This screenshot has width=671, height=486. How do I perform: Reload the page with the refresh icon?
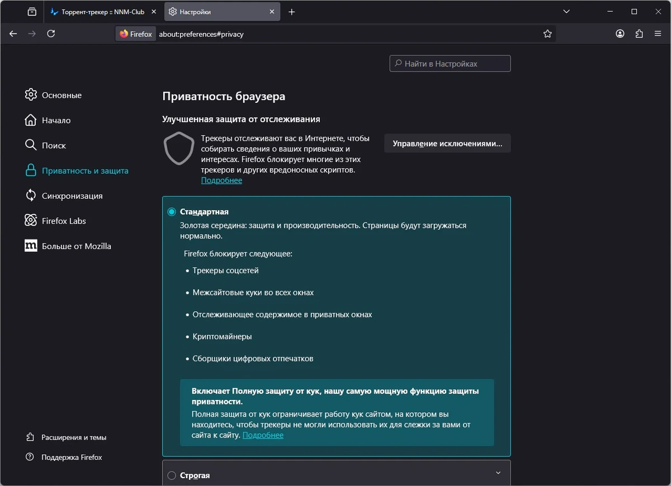click(x=51, y=34)
